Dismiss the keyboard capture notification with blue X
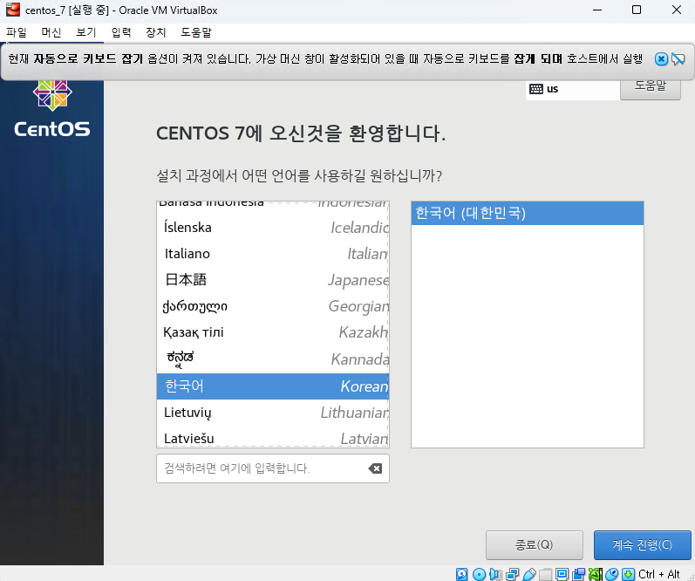The image size is (695, 581). (661, 59)
